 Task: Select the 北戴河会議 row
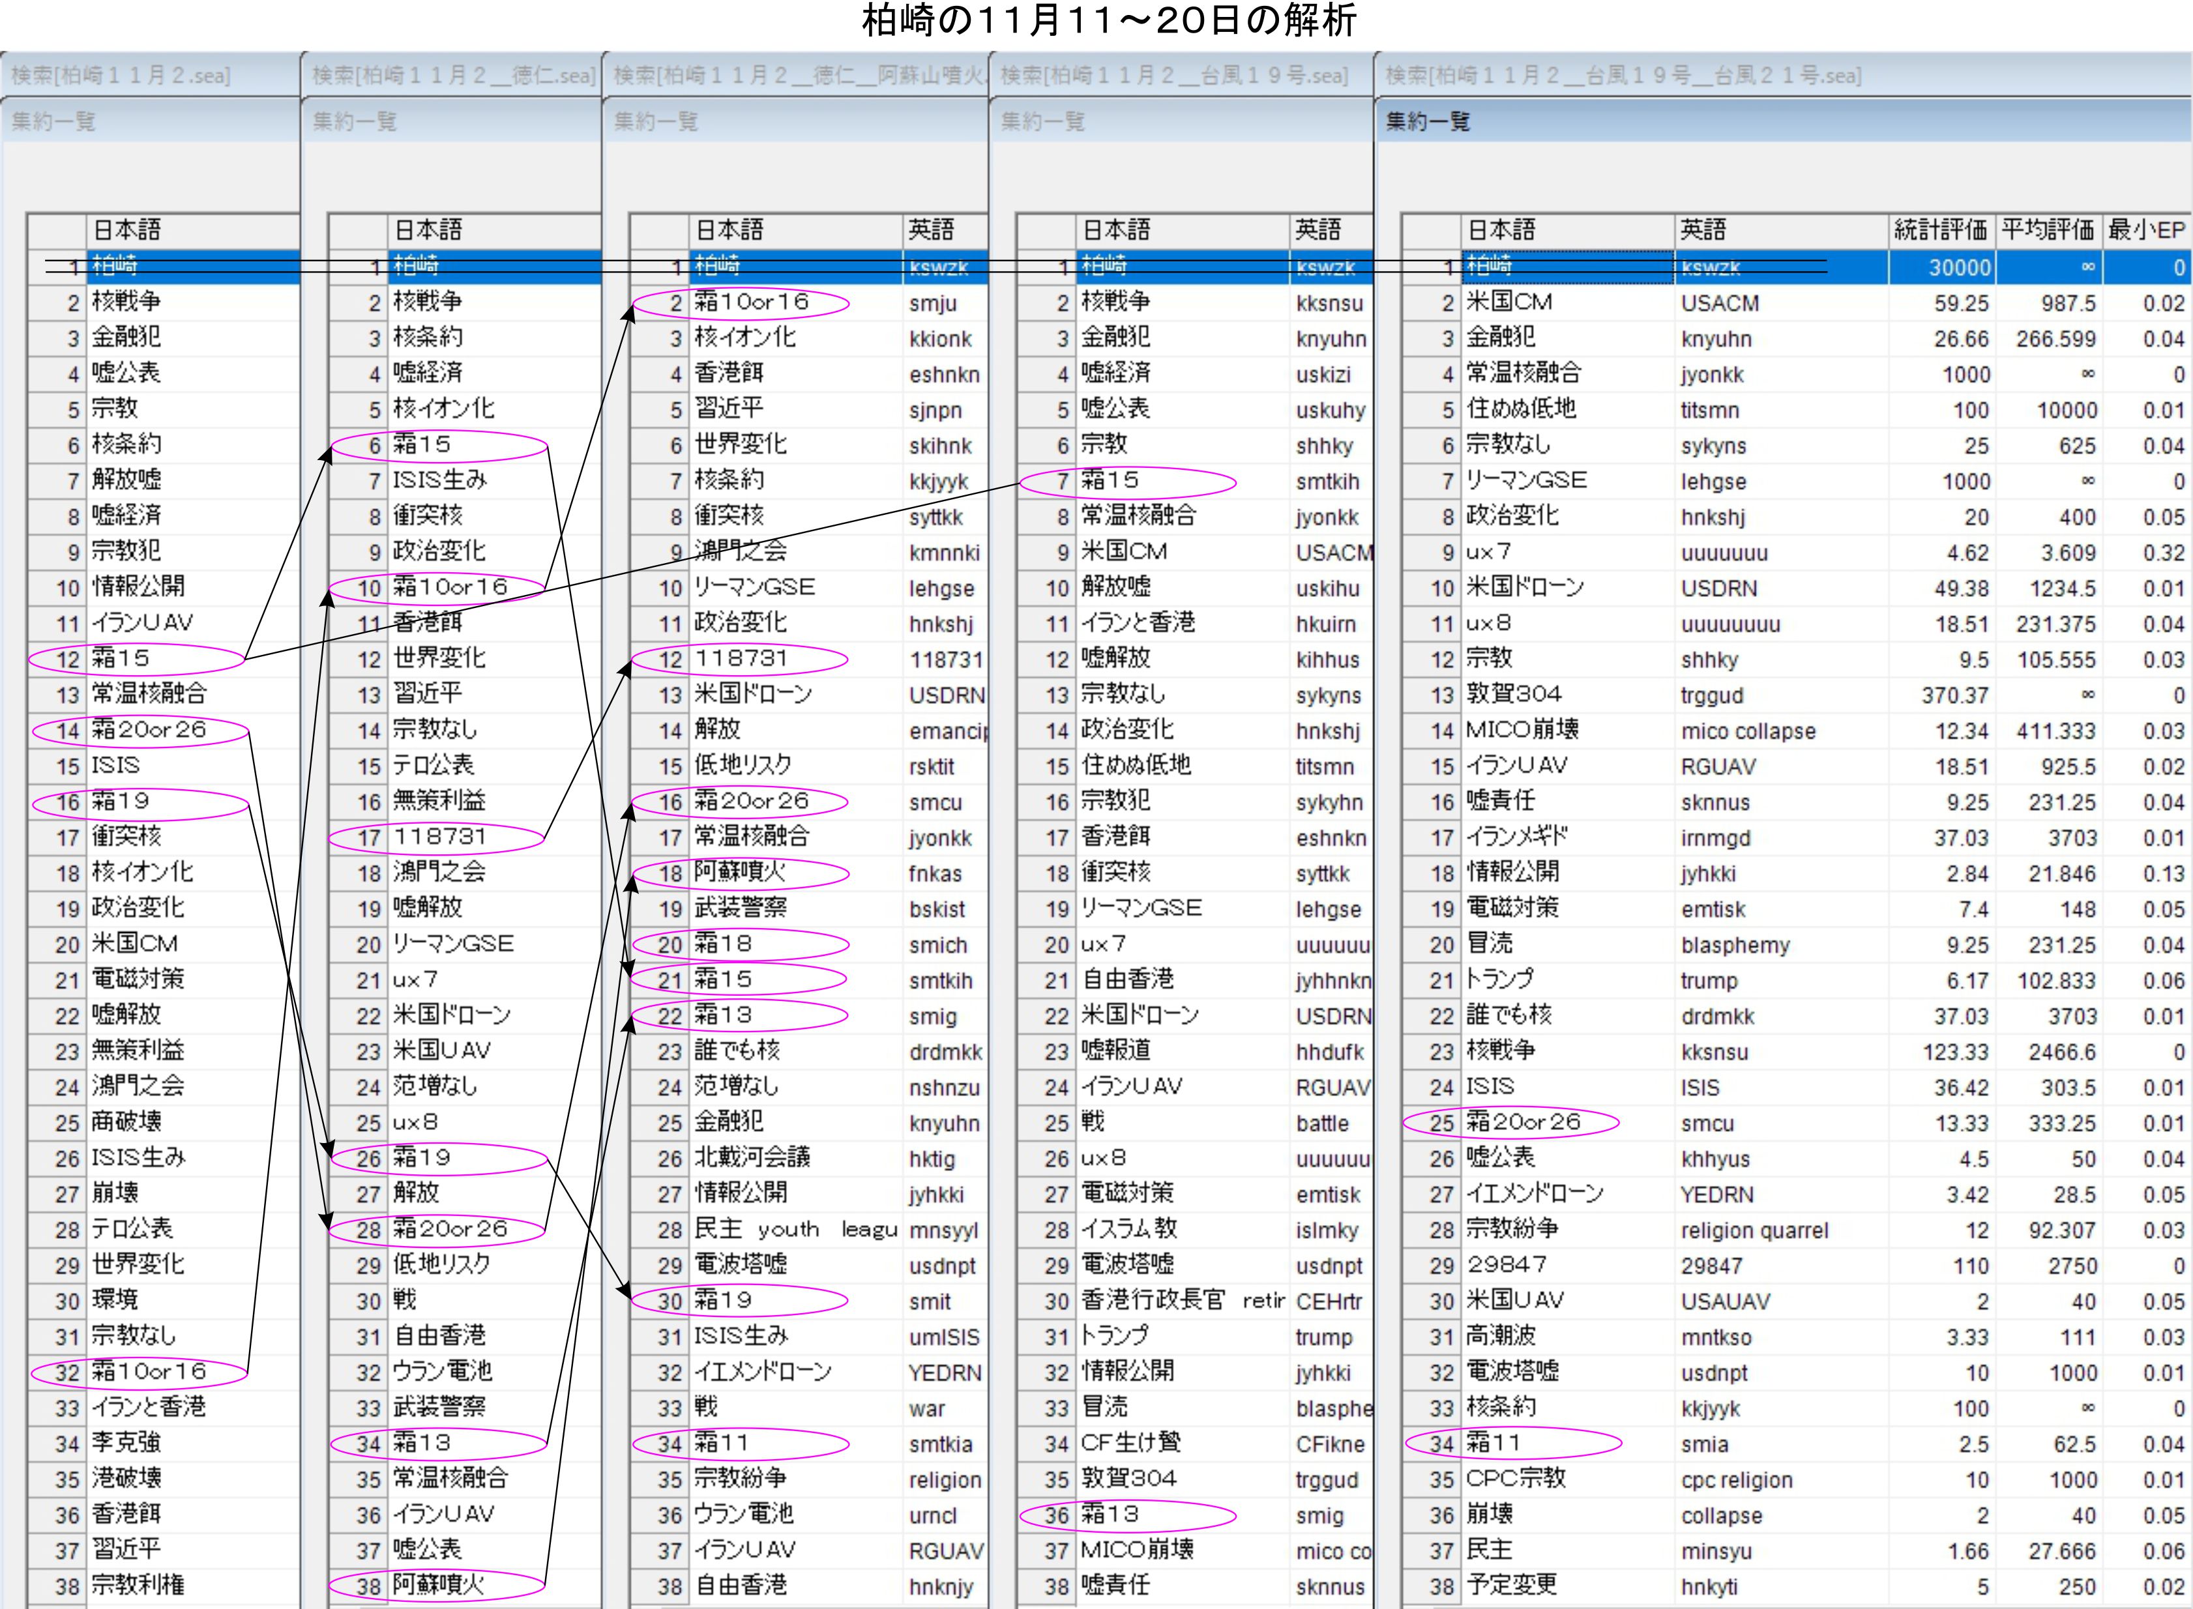click(752, 1157)
